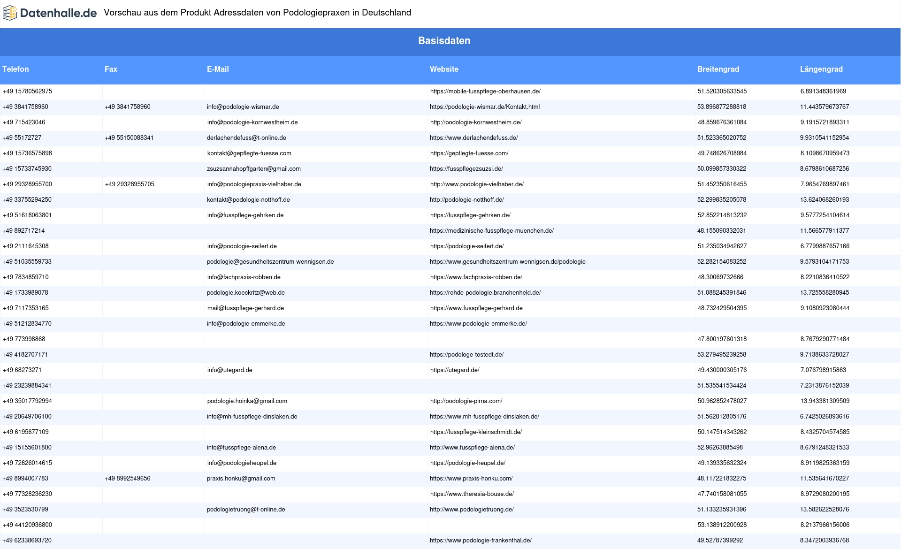Open https://gepflegte-fuesse.com/ link

[469, 153]
